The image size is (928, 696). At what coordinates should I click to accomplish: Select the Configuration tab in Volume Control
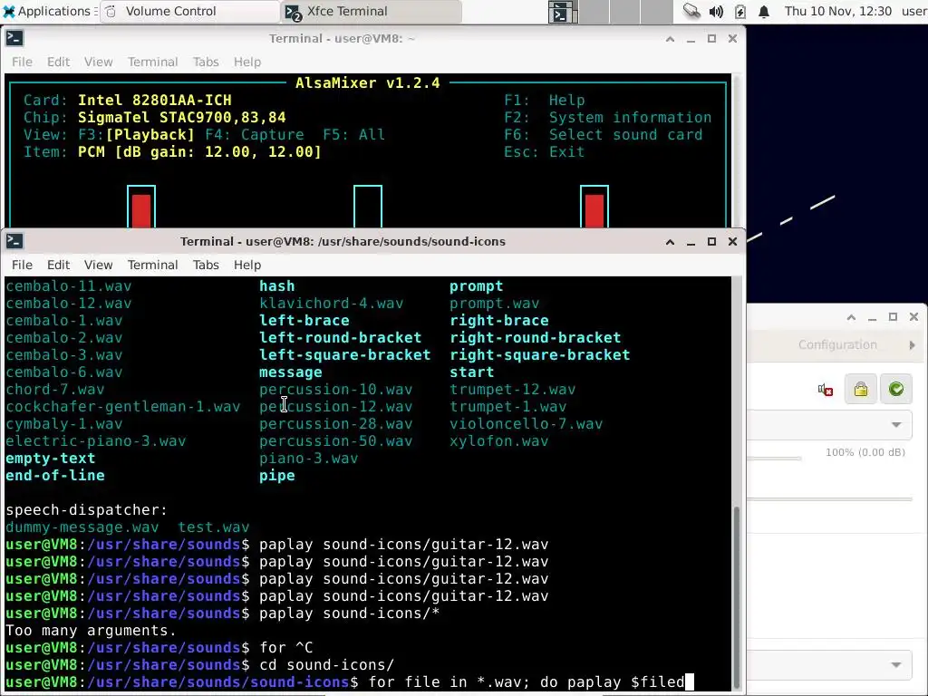pyautogui.click(x=837, y=344)
